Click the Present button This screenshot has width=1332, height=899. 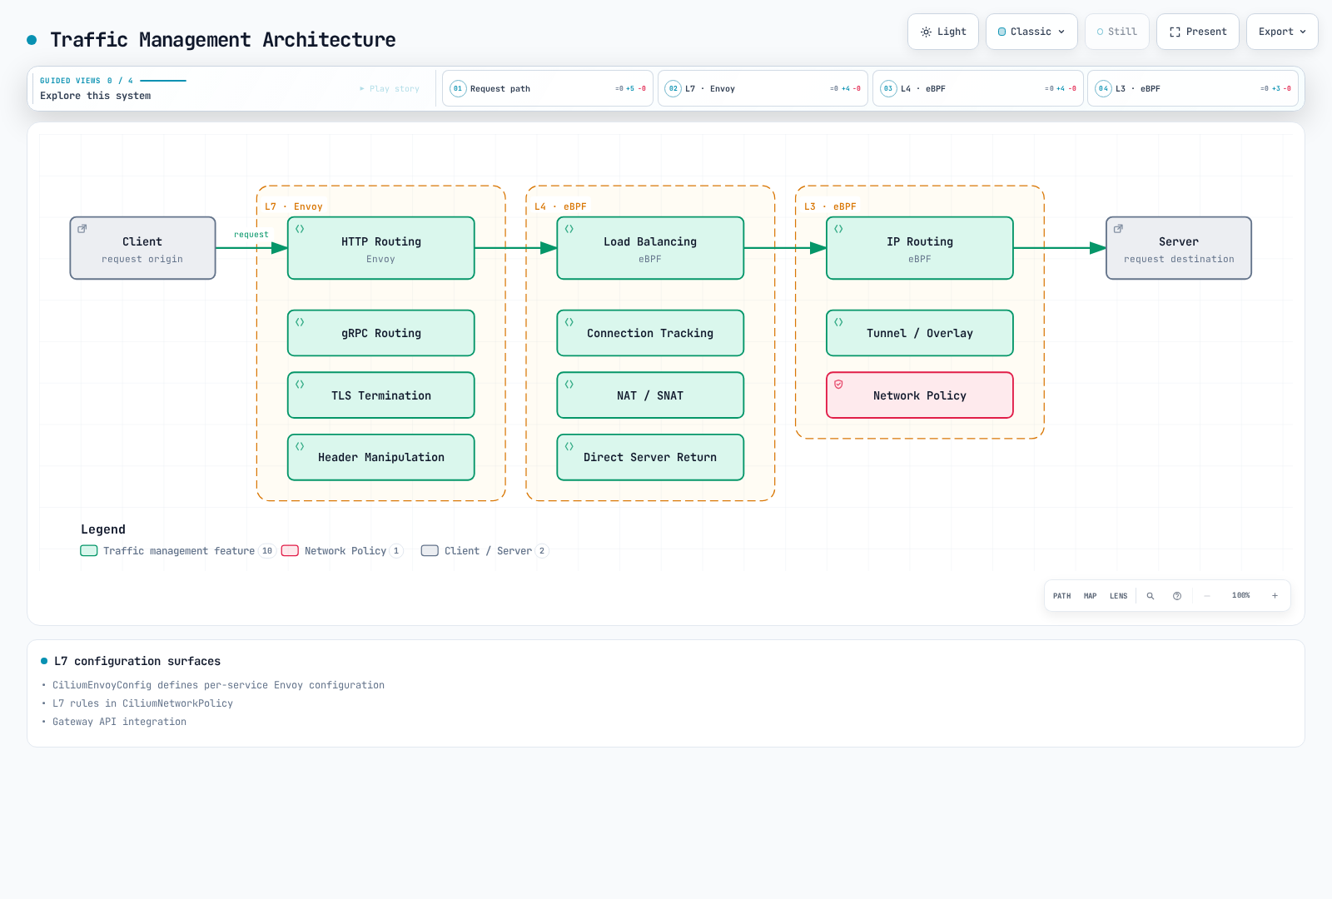point(1198,32)
